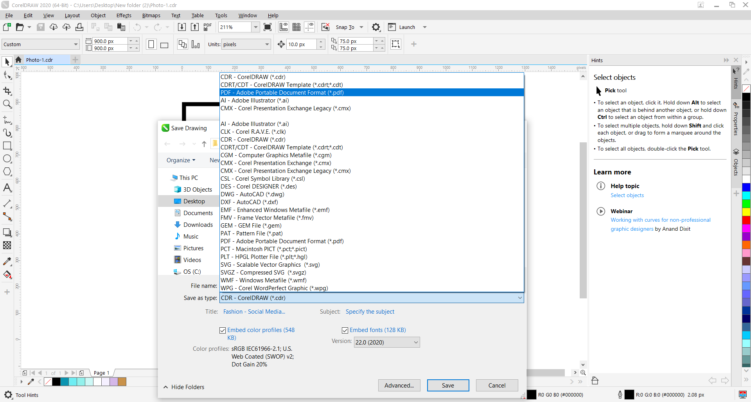Choose SVG - Scalable Vector Graphics format
Viewport: 751px width, 402px height.
[270, 265]
